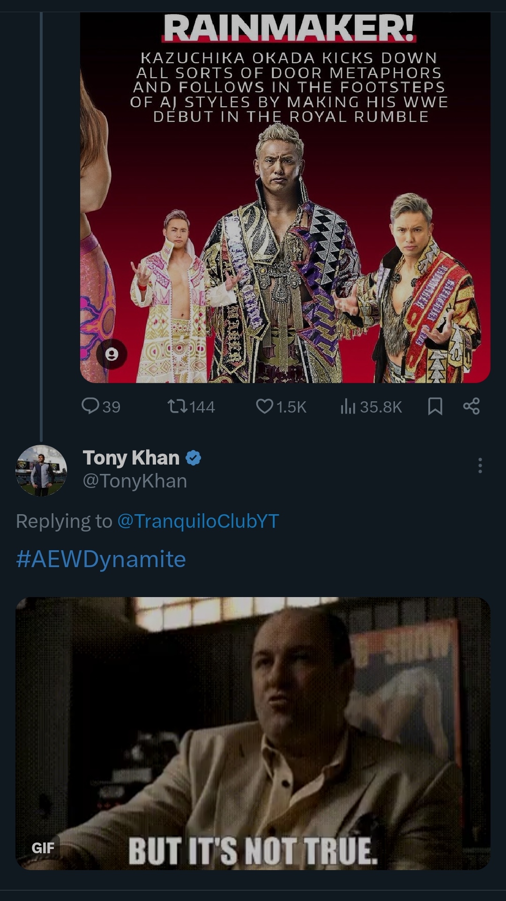Tap the retweet icon
Viewport: 506px width, 901px height.
177,406
